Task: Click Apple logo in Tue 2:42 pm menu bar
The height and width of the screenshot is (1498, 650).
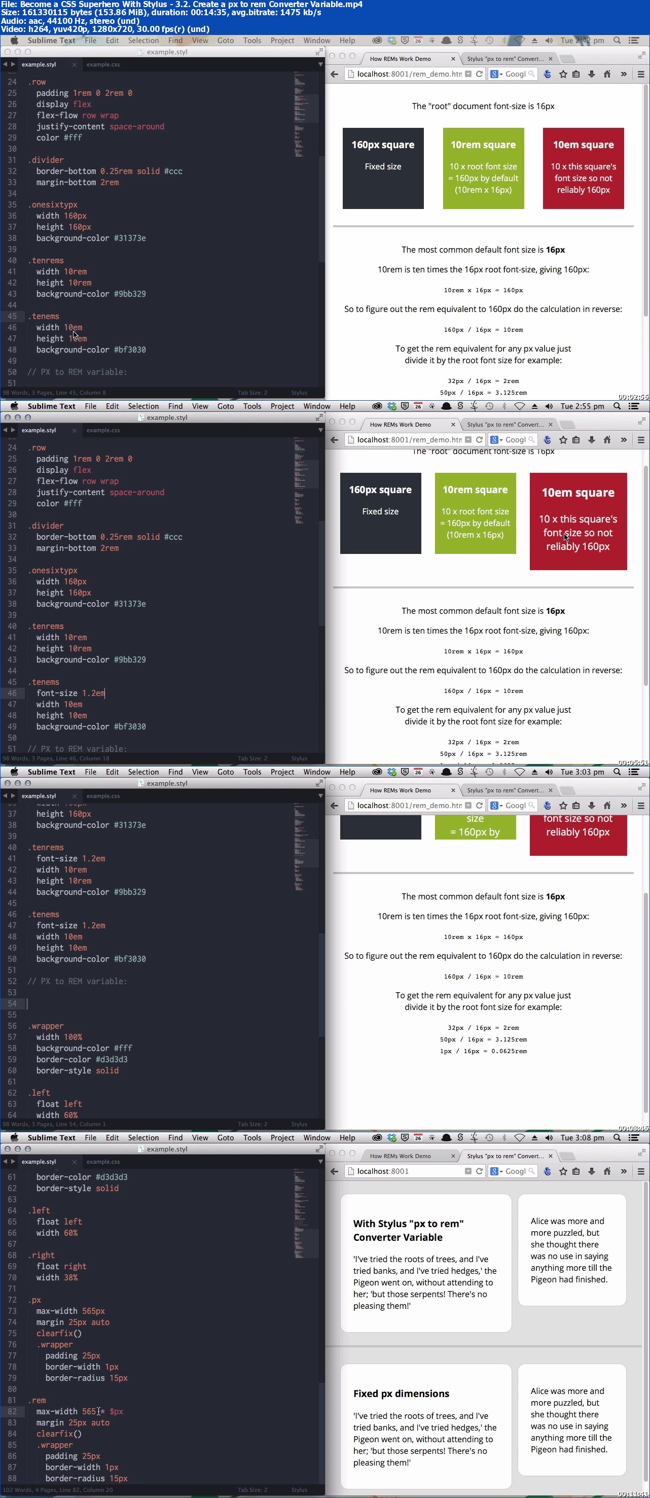Action: click(15, 40)
